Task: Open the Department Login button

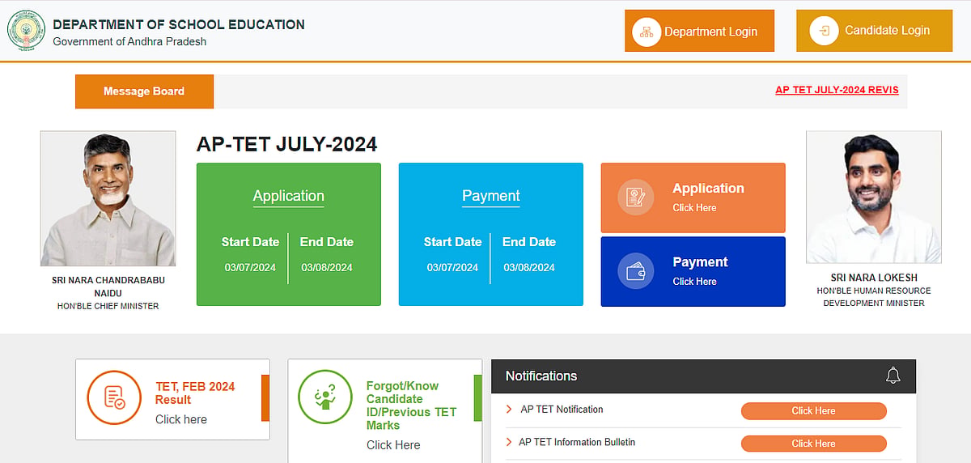Action: click(x=699, y=31)
